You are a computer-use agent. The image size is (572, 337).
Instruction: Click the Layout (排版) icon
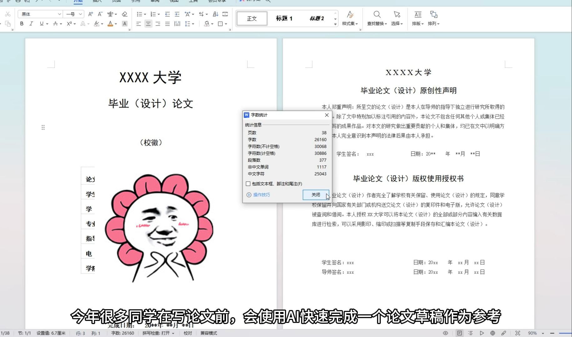click(418, 14)
